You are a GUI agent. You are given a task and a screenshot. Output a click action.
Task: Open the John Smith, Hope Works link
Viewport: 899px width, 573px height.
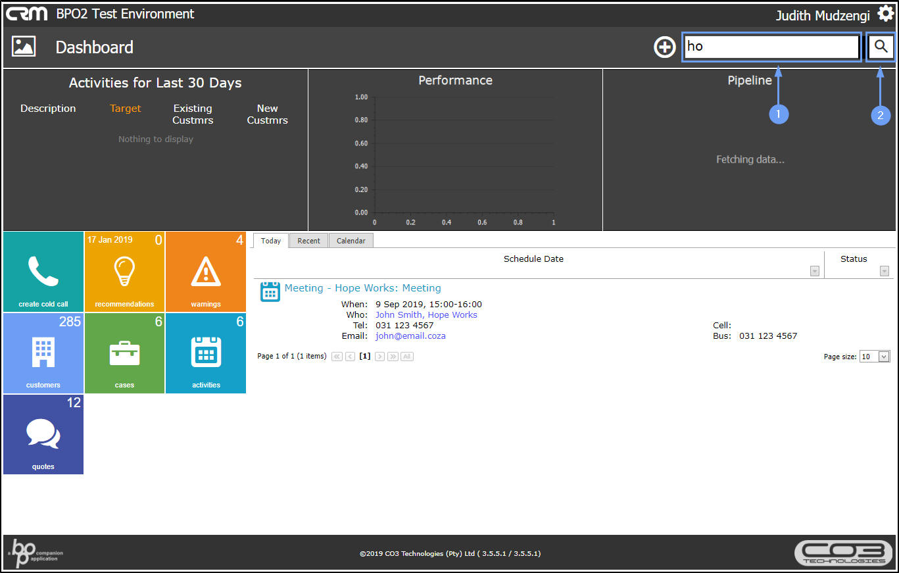coord(426,315)
